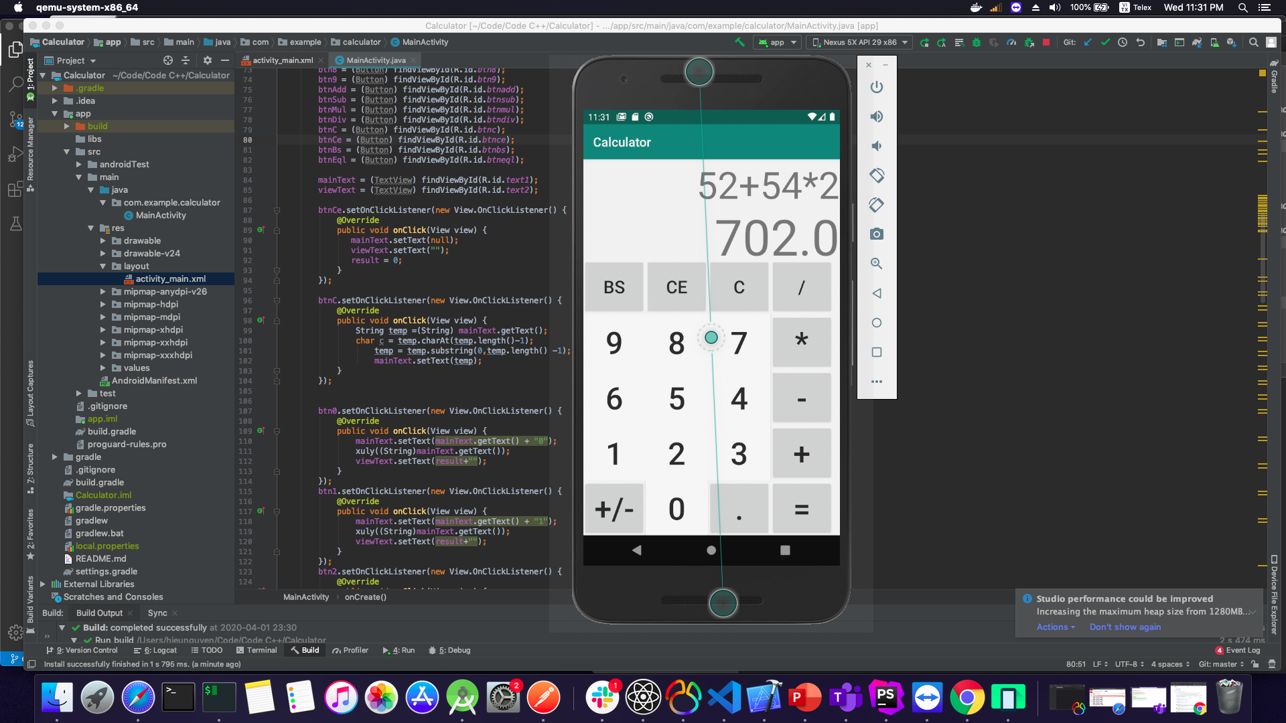Open the Profiler tab at the bottom
The image size is (1286, 723).
[x=350, y=650]
